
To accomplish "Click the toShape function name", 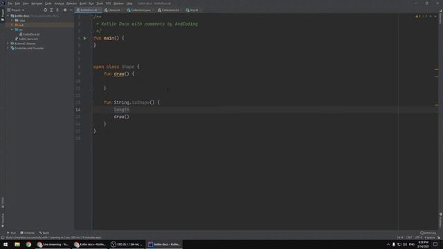I will coord(141,102).
